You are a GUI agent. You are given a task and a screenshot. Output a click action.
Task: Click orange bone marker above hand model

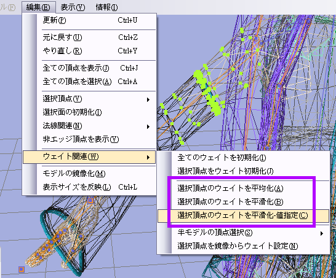pos(90,201)
